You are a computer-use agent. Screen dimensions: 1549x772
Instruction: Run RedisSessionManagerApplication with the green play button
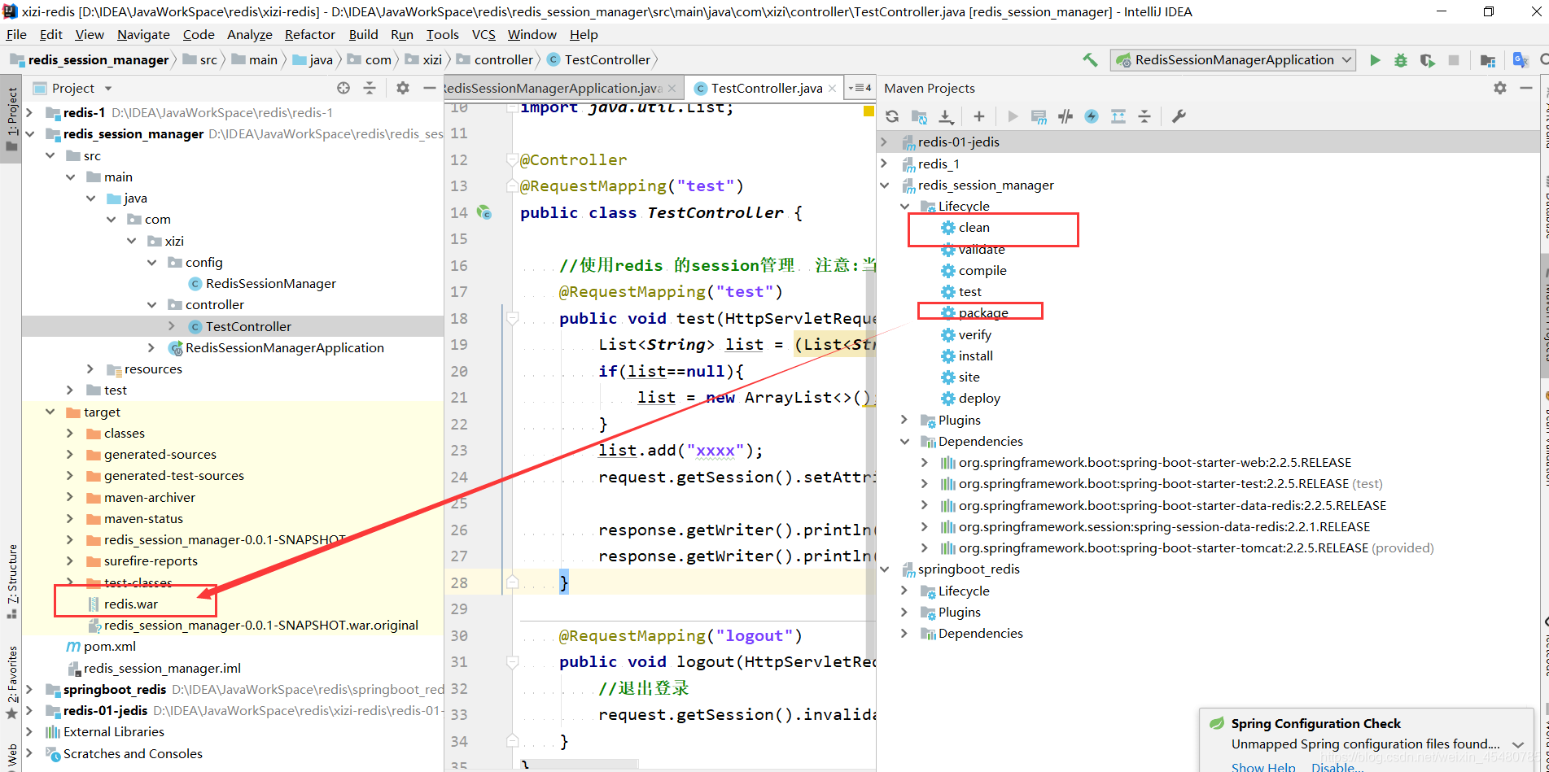click(1375, 60)
